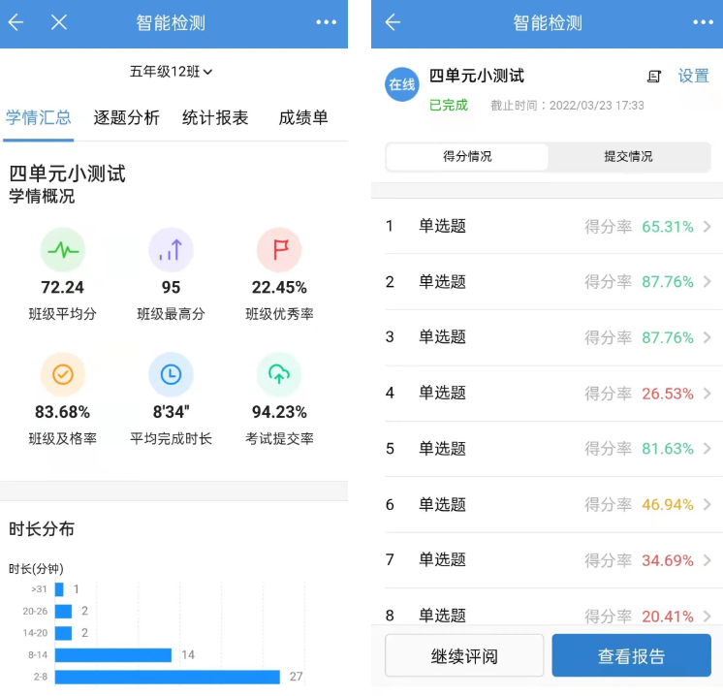Switch to the 统计报表 tab
This screenshot has width=723, height=696.
(215, 118)
